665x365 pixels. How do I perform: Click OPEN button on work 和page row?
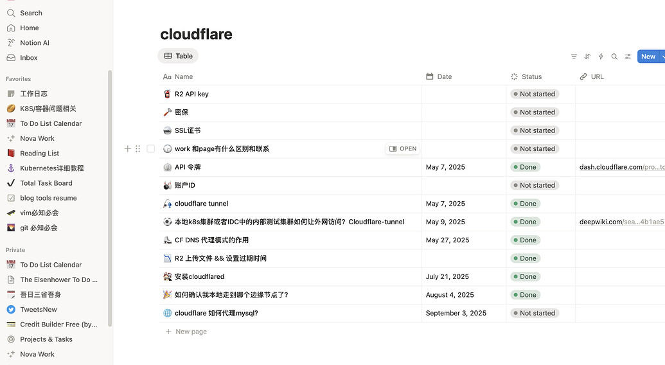[x=402, y=149]
